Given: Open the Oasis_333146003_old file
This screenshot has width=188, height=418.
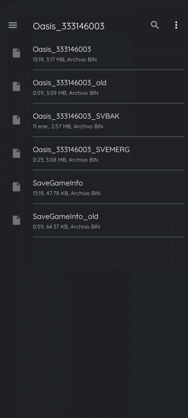Looking at the screenshot, I should [94, 87].
